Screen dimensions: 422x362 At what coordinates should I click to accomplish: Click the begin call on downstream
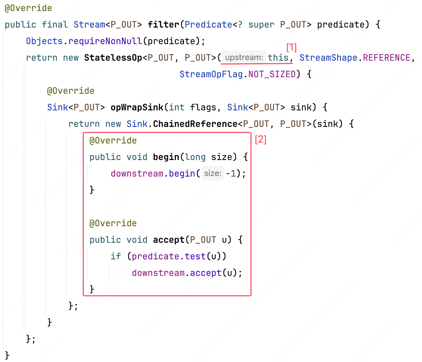(x=182, y=174)
